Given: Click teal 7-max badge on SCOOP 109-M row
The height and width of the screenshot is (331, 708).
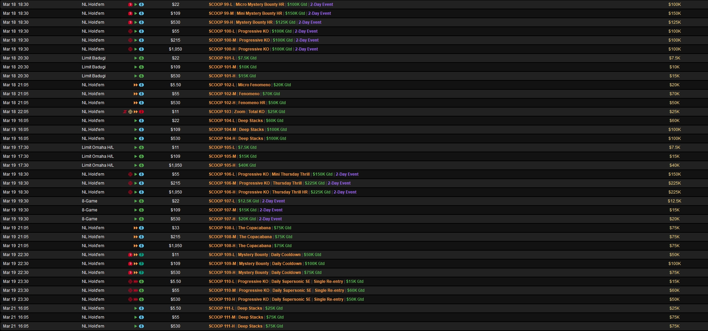Looking at the screenshot, I should click(x=141, y=264).
